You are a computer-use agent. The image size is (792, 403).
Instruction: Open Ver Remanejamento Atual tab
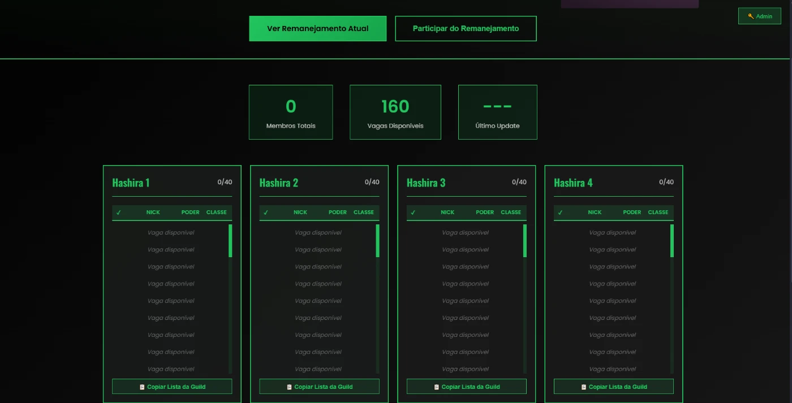click(x=317, y=29)
